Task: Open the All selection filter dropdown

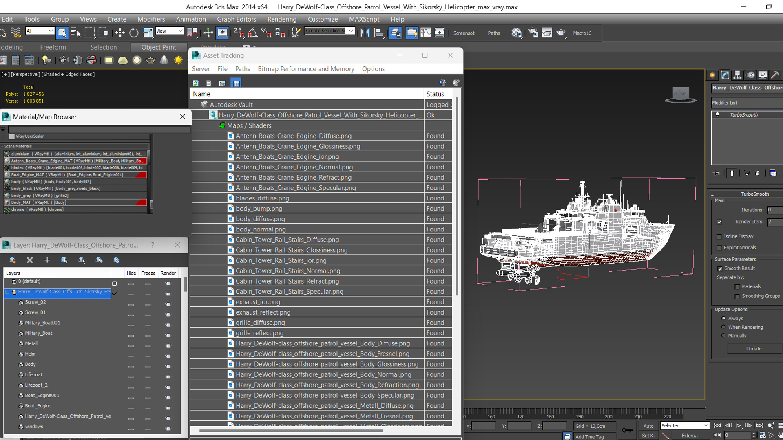Action: click(x=40, y=31)
